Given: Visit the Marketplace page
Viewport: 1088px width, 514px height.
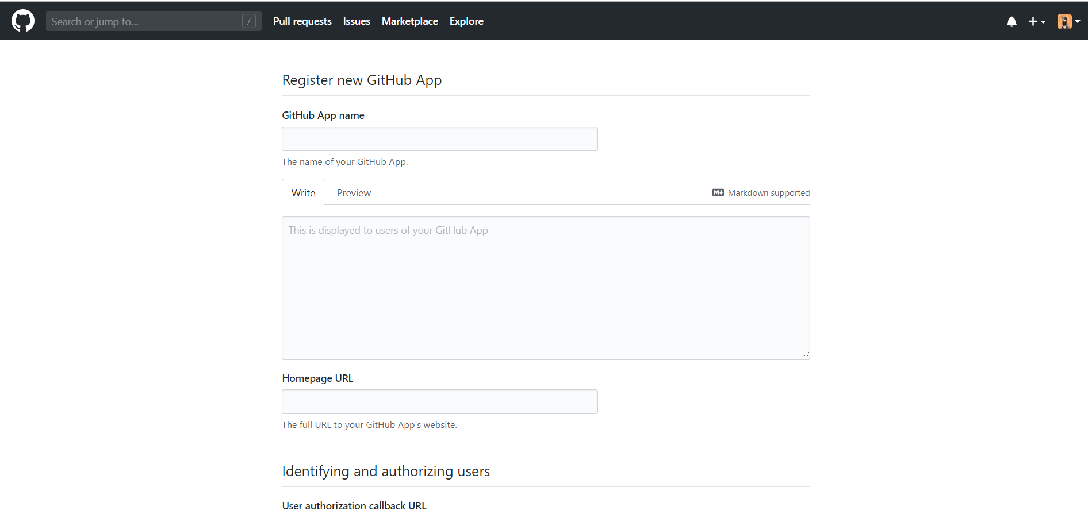Looking at the screenshot, I should (410, 21).
